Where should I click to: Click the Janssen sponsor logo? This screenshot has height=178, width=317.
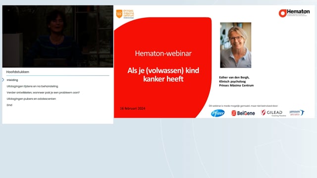point(297,112)
